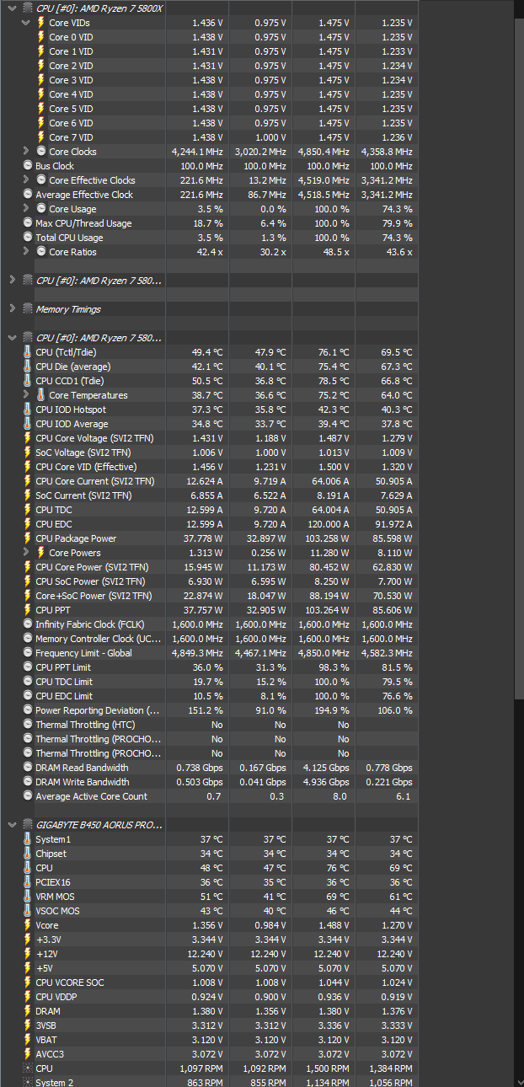Click the clock icon beside Bus Clock
This screenshot has width=524, height=1087.
click(28, 166)
